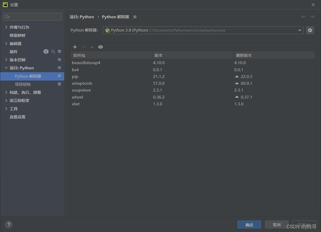
Task: Toggle show early releases eye icon
Action: click(x=101, y=47)
